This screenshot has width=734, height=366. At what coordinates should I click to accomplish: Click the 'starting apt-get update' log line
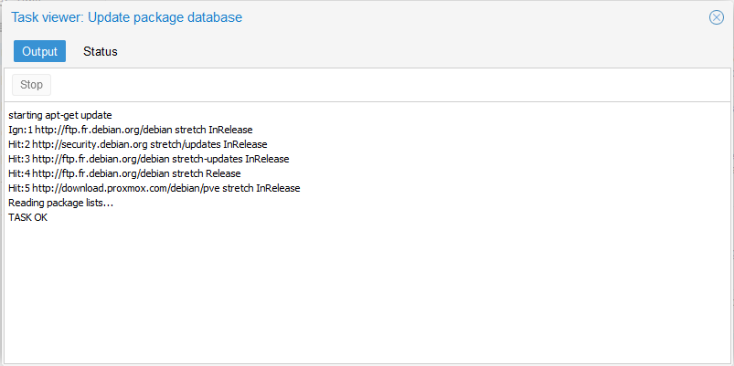click(59, 115)
